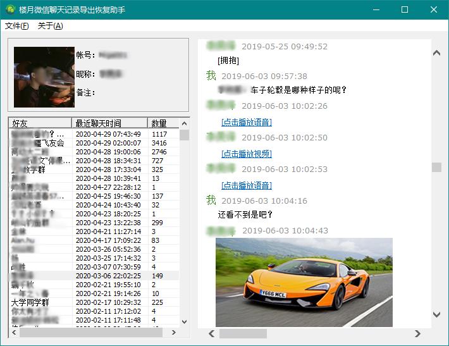Select row dated 2020-03-26 05:52:36
Screen dimensions: 449x346
point(94,249)
